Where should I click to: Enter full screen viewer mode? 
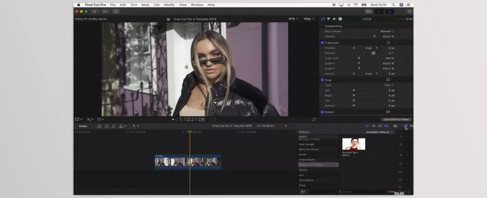(314, 120)
